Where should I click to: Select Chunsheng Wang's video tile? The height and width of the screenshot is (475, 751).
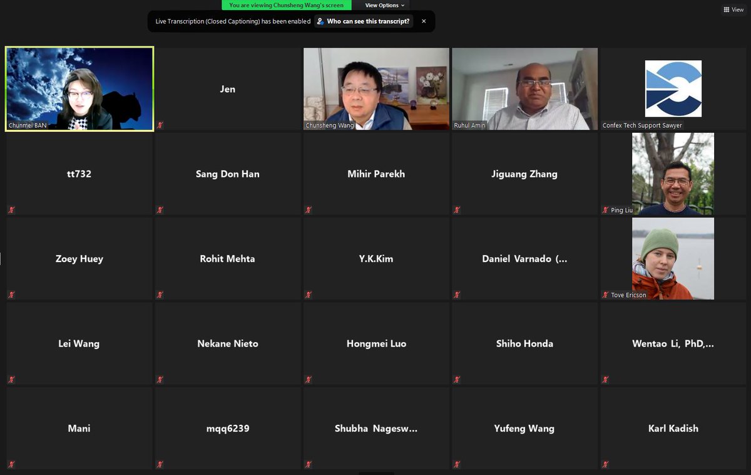tap(376, 89)
